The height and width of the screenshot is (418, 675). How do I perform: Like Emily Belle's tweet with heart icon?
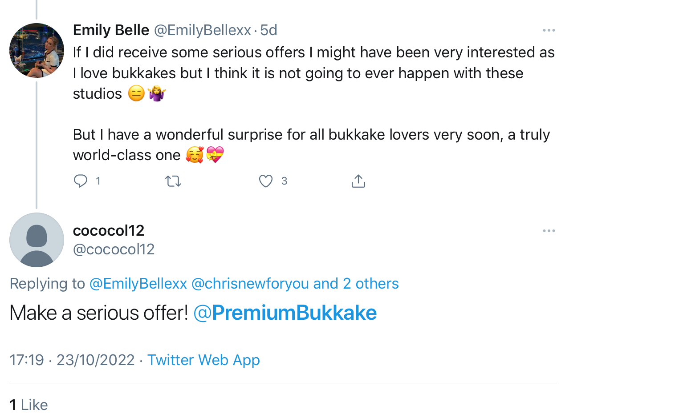[266, 181]
